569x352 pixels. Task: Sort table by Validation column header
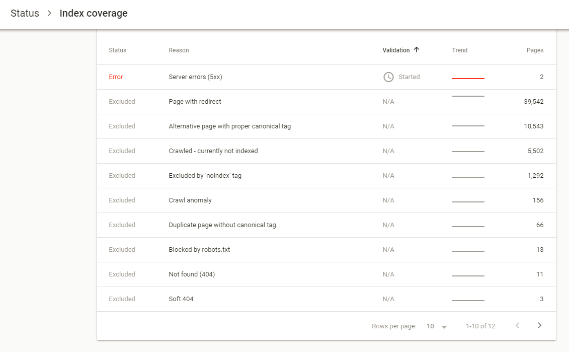[396, 50]
